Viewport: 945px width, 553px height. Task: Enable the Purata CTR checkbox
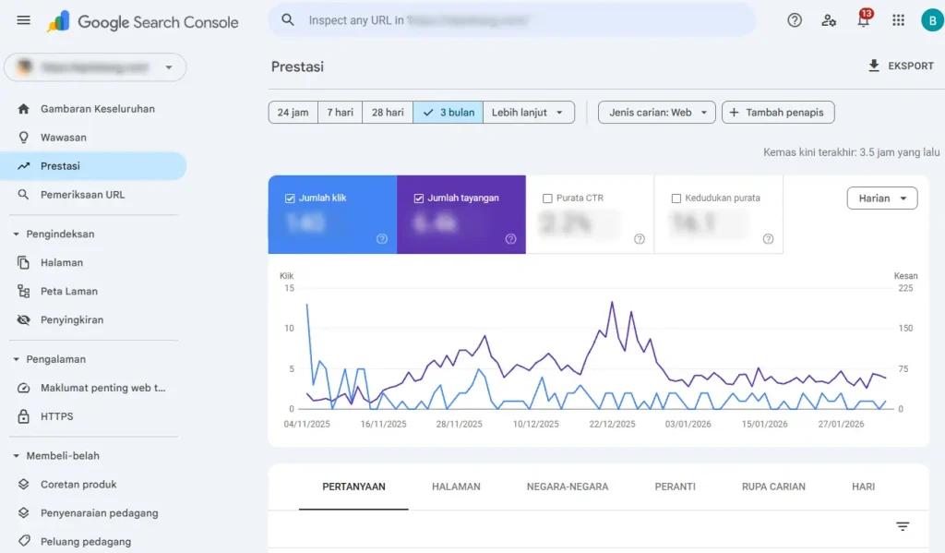(x=548, y=198)
